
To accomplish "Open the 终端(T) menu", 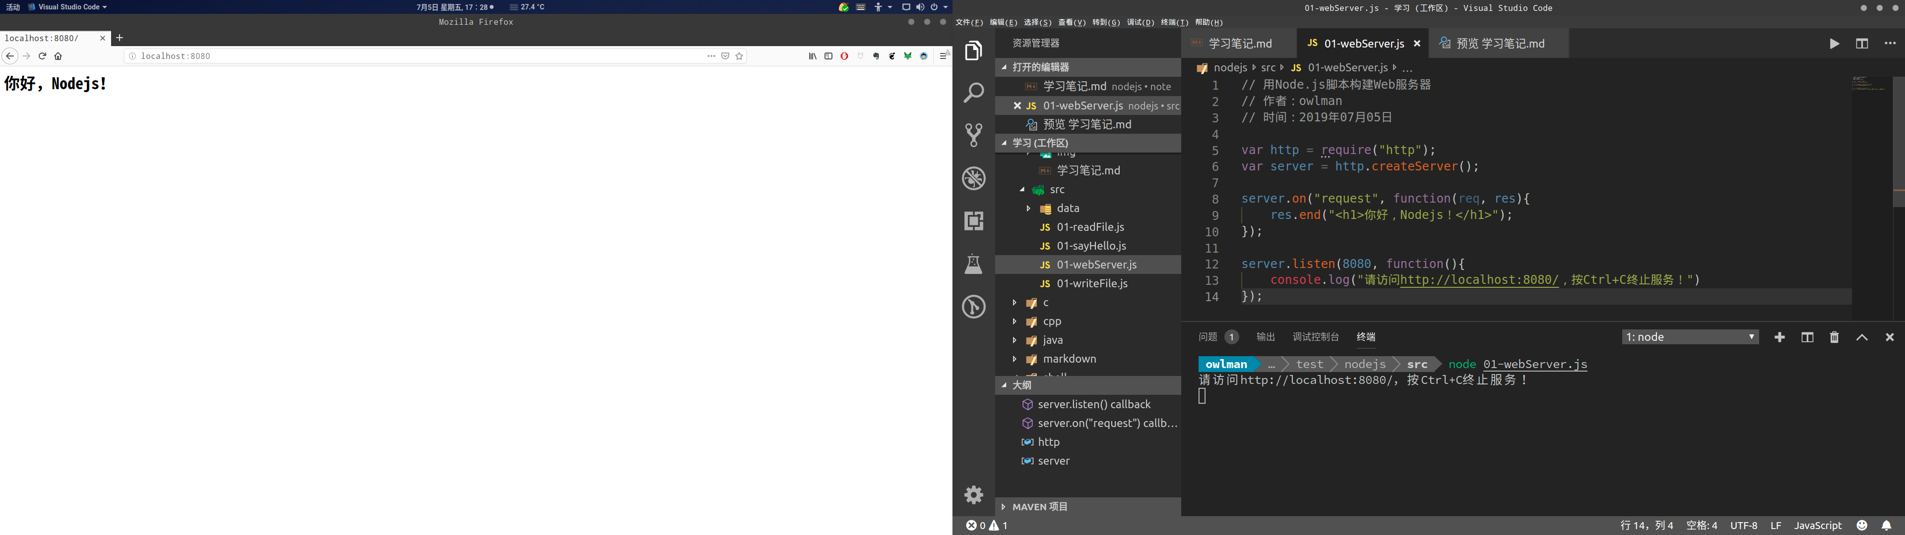I will click(x=1174, y=22).
